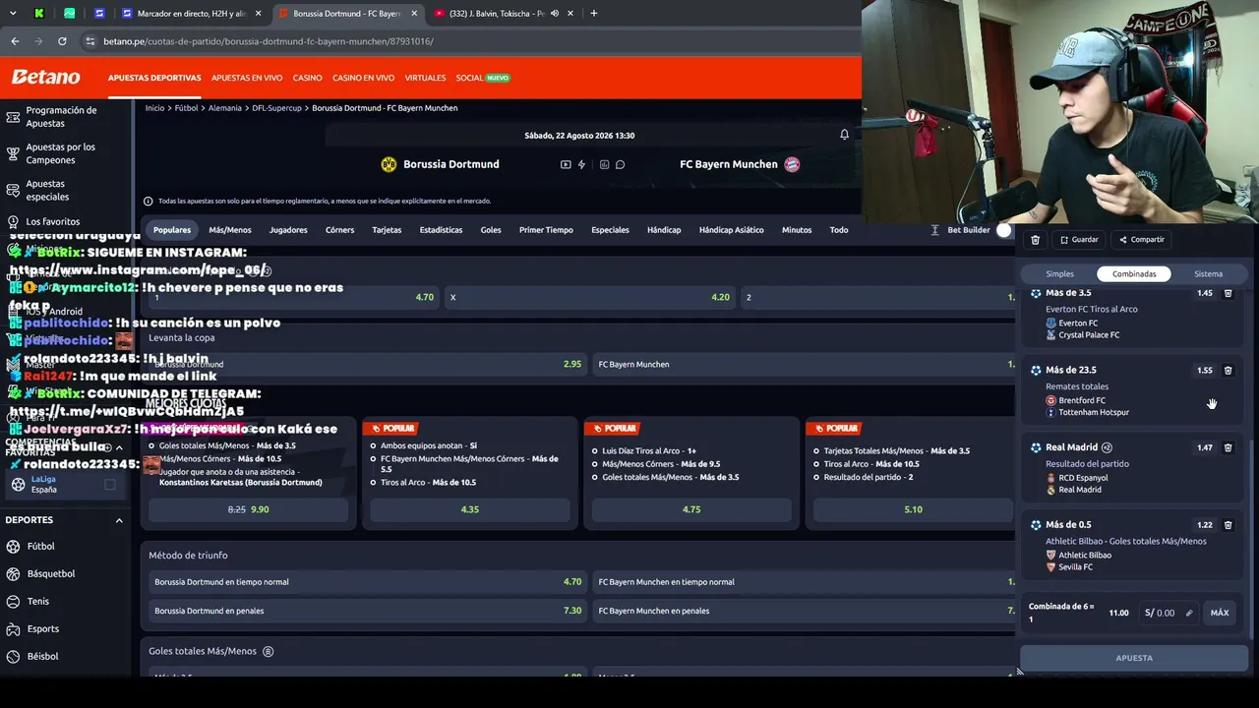Click the Básquetbol sidebar icon
Image resolution: width=1259 pixels, height=708 pixels.
[x=13, y=574]
